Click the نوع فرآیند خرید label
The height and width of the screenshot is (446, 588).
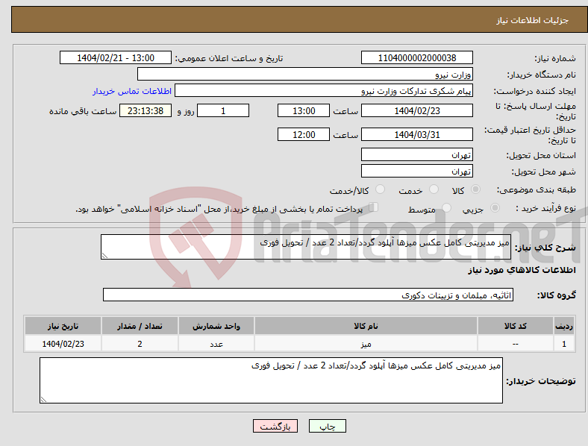click(545, 208)
